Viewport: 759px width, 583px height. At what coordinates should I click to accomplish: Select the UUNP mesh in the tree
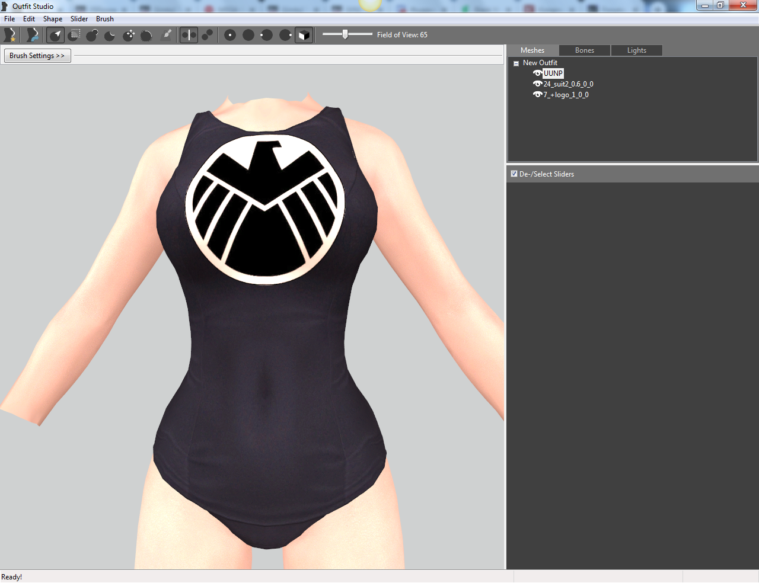(x=553, y=73)
